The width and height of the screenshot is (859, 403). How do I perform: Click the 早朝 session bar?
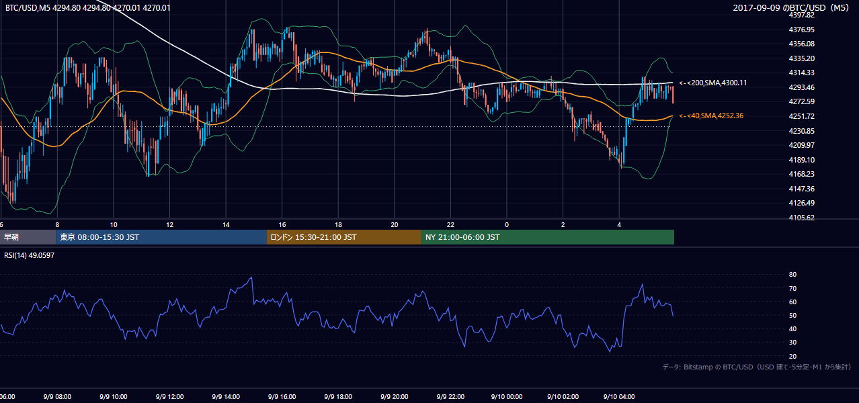pyautogui.click(x=28, y=237)
